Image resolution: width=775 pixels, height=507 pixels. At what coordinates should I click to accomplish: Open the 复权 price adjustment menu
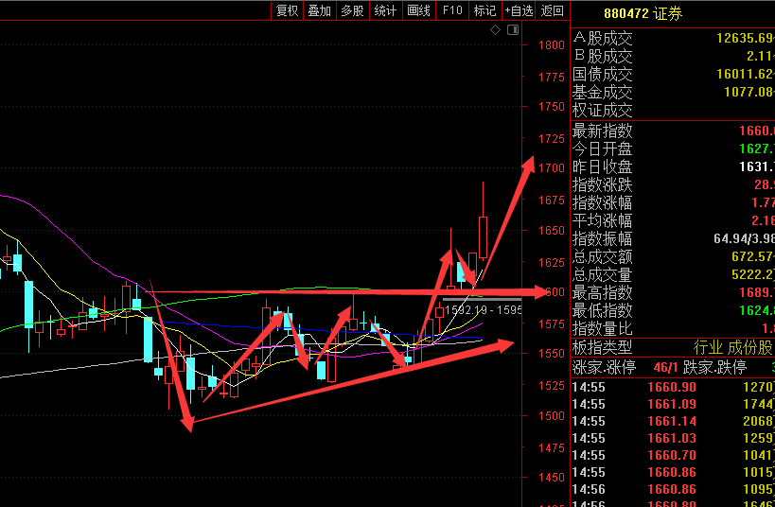tap(287, 10)
